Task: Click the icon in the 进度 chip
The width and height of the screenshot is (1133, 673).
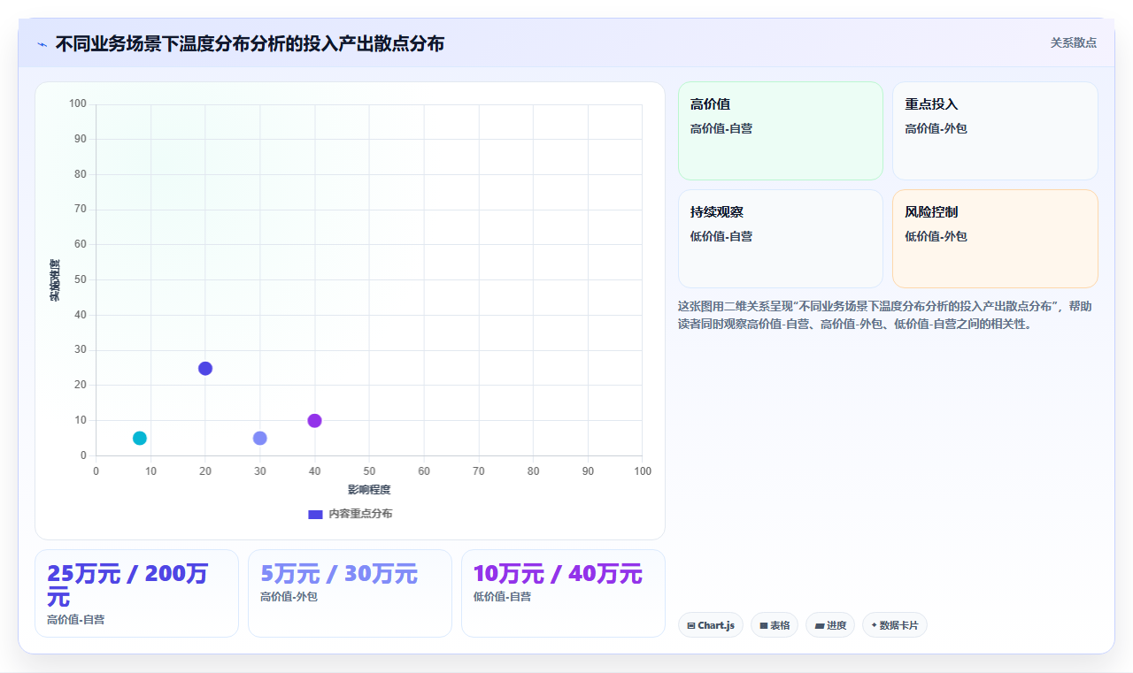Action: (820, 626)
